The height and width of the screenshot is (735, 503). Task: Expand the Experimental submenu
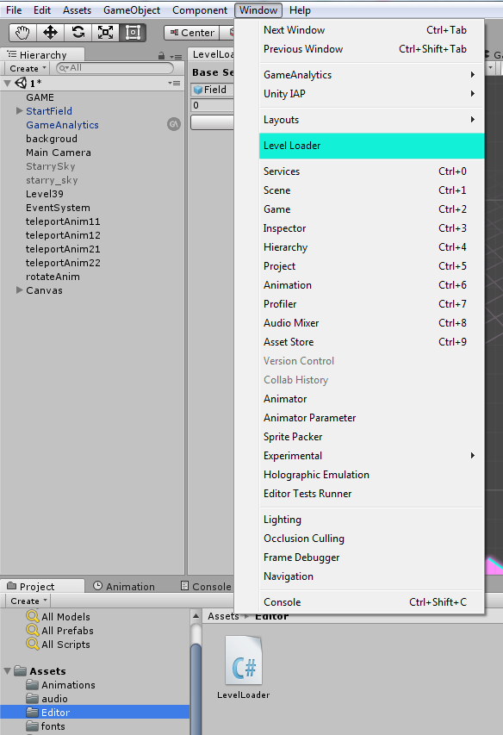371,456
